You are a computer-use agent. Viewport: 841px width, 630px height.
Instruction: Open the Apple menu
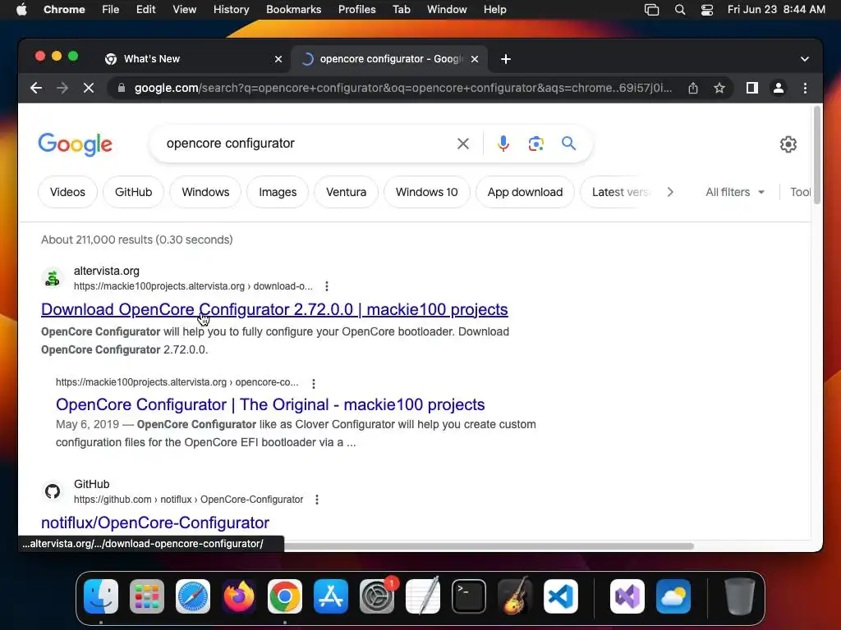(21, 10)
